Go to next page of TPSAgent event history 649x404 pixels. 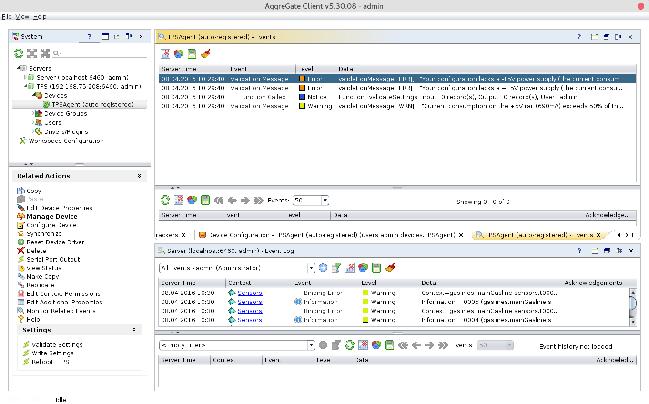point(245,200)
